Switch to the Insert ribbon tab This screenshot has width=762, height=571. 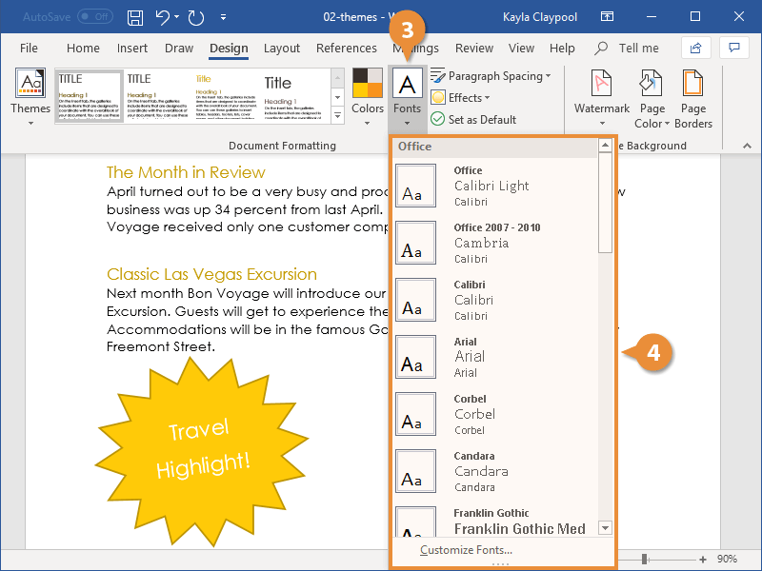pos(132,48)
